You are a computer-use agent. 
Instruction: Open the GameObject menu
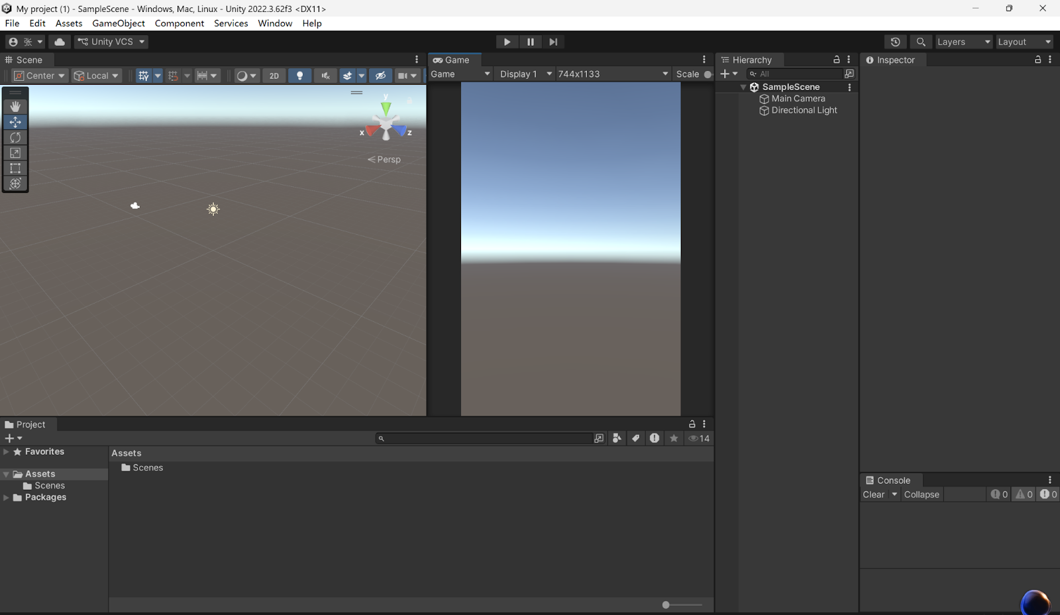point(118,23)
